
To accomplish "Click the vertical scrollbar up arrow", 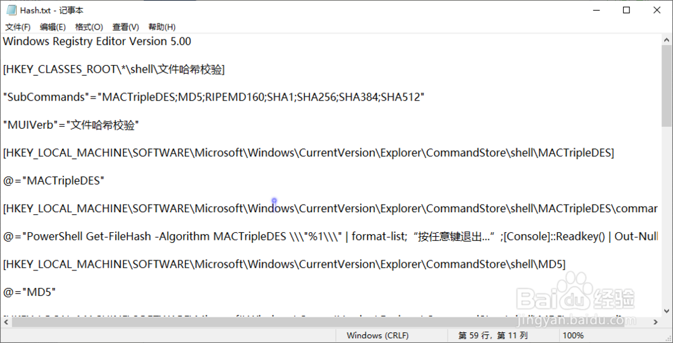I will pyautogui.click(x=668, y=40).
